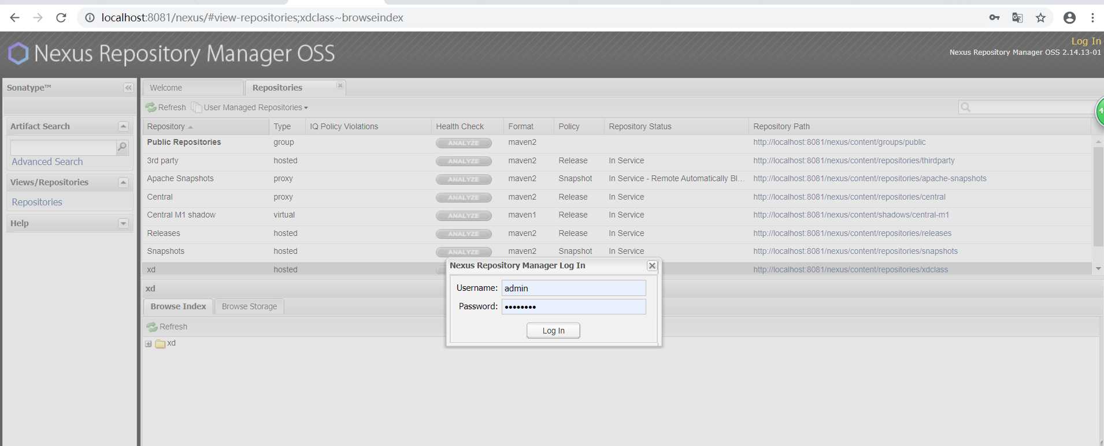
Task: Focus the Username field
Action: click(x=573, y=288)
